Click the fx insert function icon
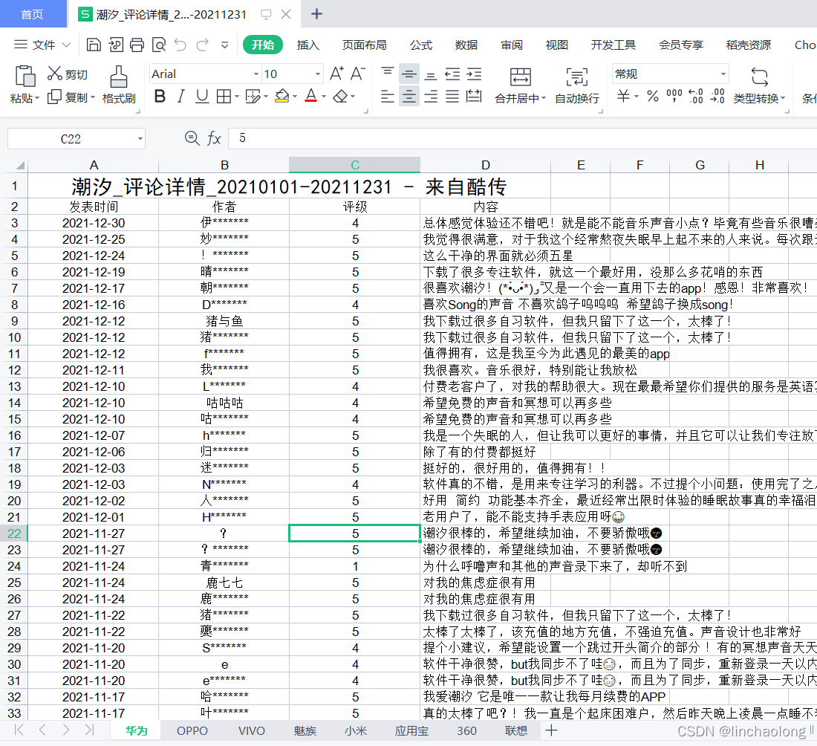This screenshot has height=746, width=817. click(214, 139)
